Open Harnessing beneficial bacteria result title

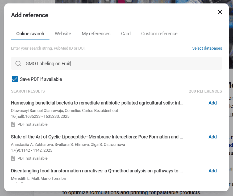tap(97, 103)
